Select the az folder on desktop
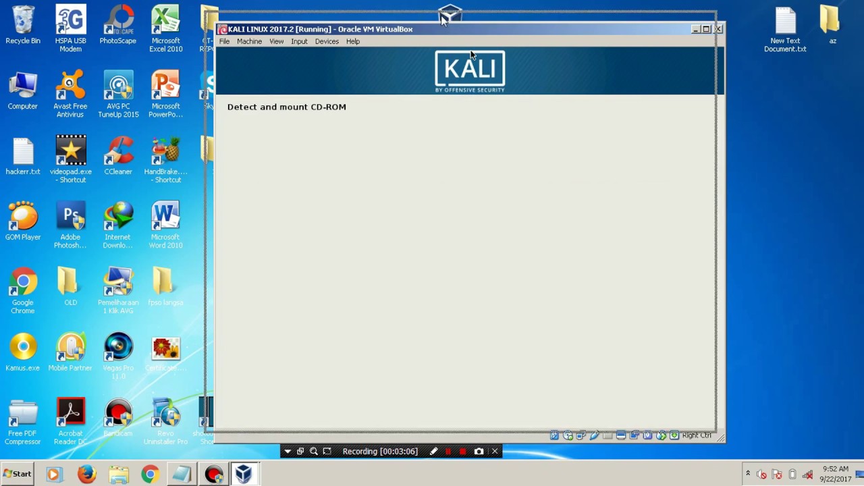 [x=832, y=24]
